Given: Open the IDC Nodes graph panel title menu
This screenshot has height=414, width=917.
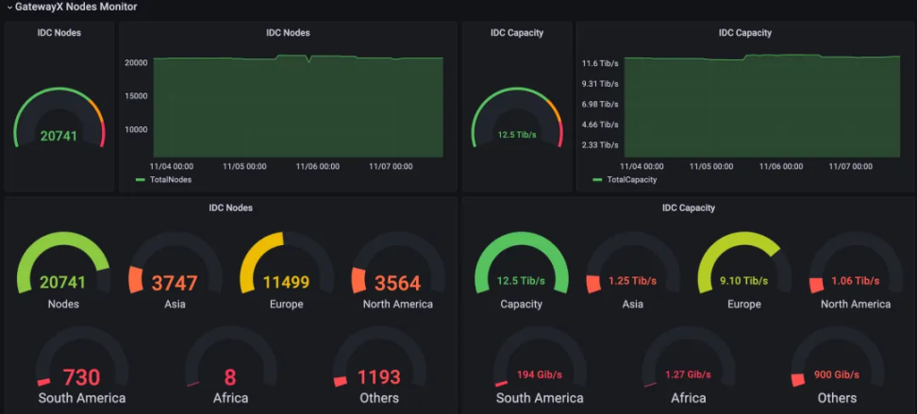Looking at the screenshot, I should pos(288,33).
